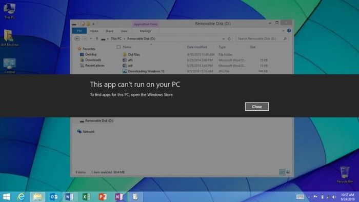This screenshot has width=359, height=202.
Task: Open the network tray icon
Action: pyautogui.click(x=328, y=197)
